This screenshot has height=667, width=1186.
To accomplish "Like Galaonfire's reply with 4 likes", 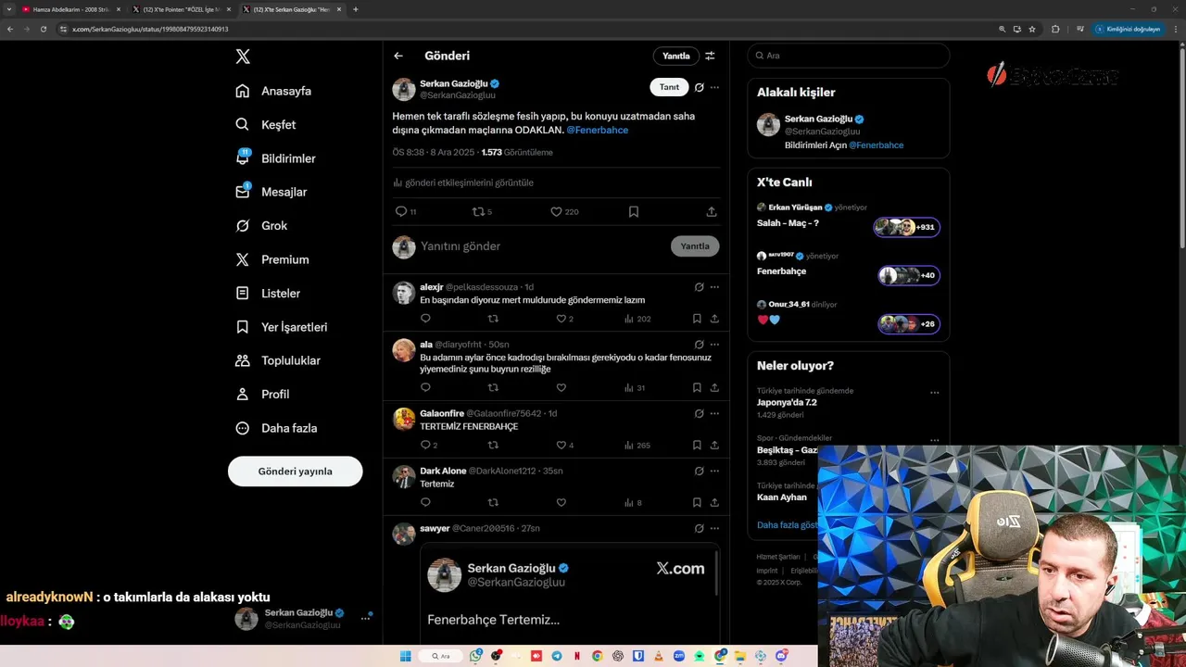I will tap(564, 445).
